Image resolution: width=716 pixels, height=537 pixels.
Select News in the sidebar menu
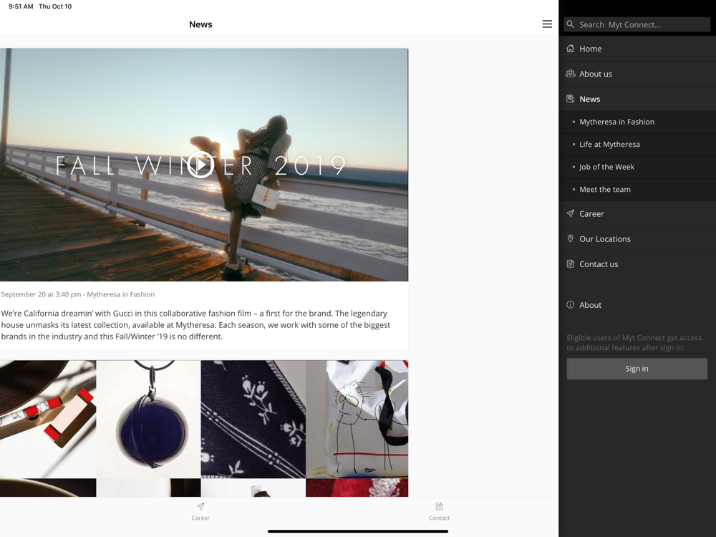pyautogui.click(x=637, y=99)
